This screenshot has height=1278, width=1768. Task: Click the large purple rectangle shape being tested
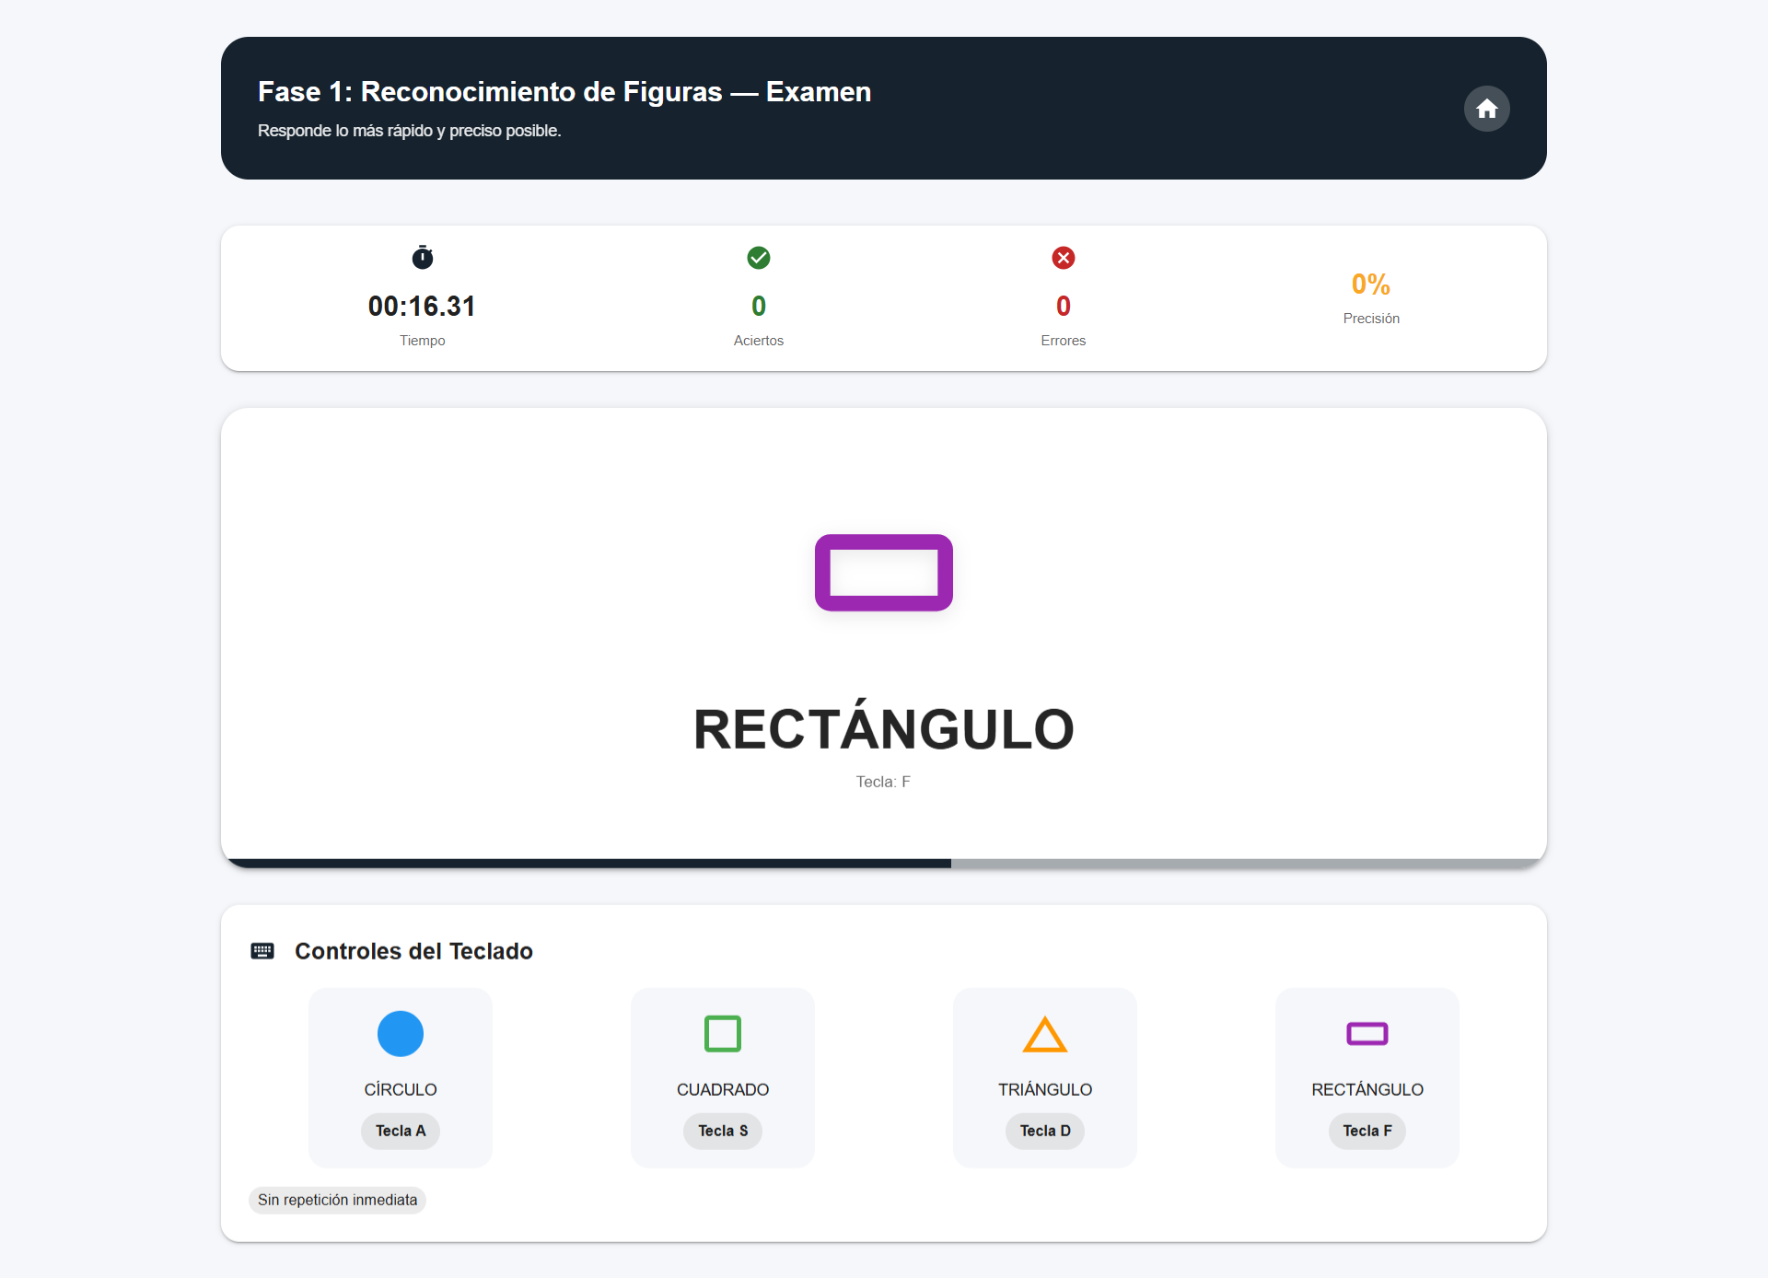coord(883,572)
